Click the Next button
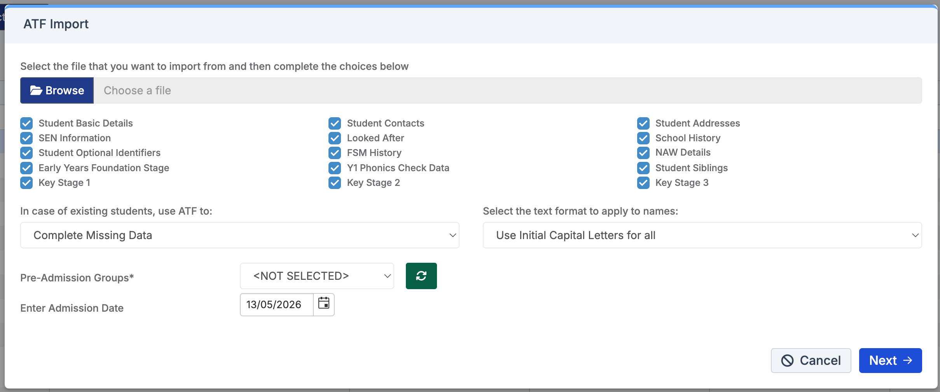940x392 pixels. pyautogui.click(x=891, y=361)
